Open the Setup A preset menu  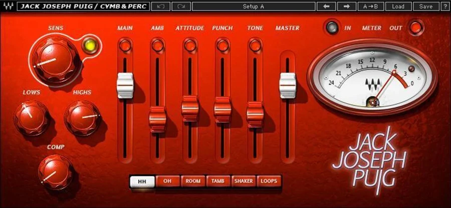click(x=254, y=7)
